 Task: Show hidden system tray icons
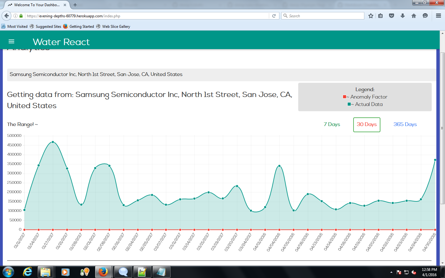pos(391,272)
